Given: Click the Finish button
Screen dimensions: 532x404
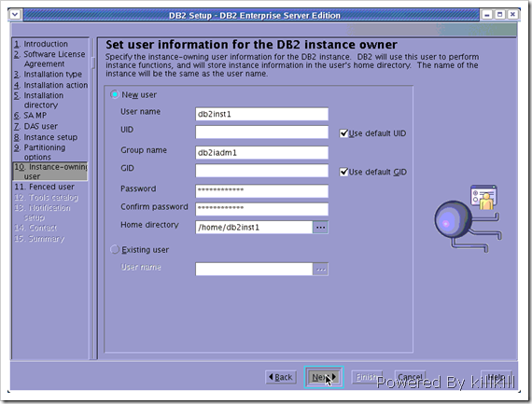Looking at the screenshot, I should pos(367,377).
